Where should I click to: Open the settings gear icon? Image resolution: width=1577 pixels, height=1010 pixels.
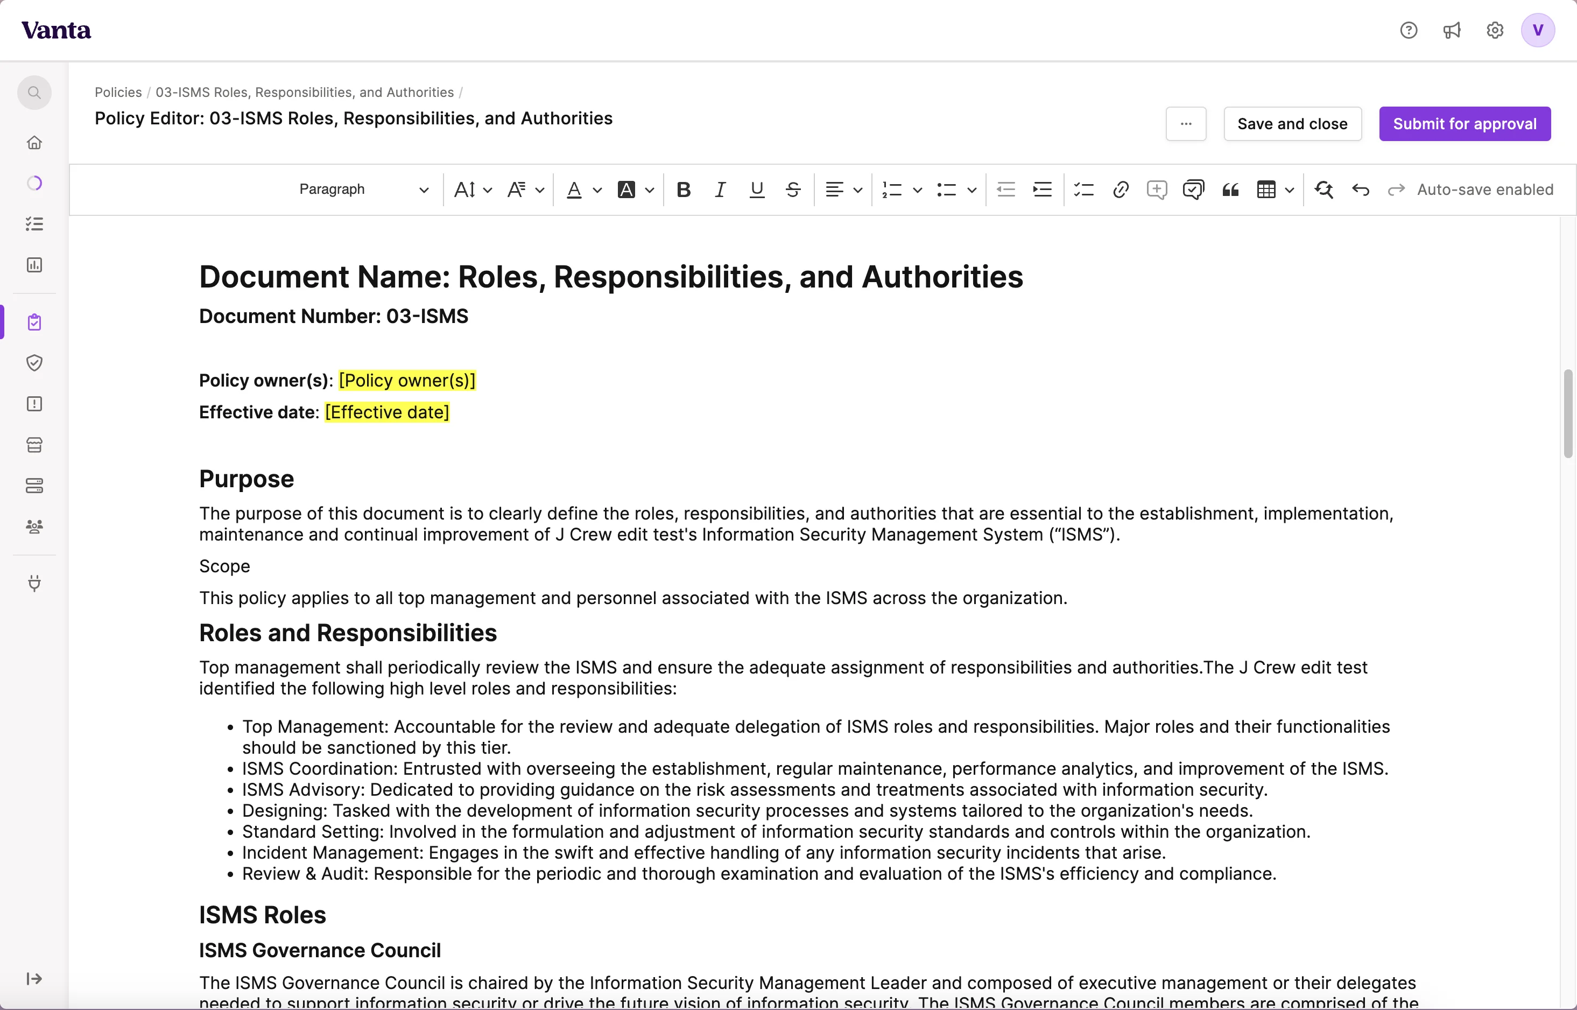1495,30
